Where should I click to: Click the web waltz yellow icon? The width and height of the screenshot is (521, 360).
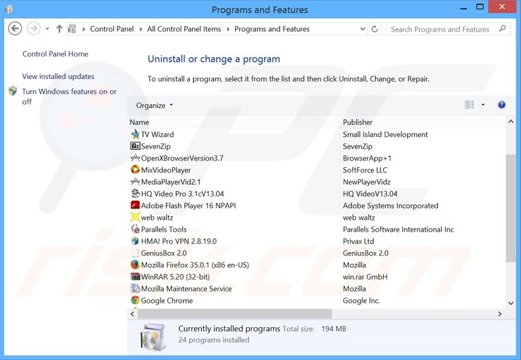135,217
